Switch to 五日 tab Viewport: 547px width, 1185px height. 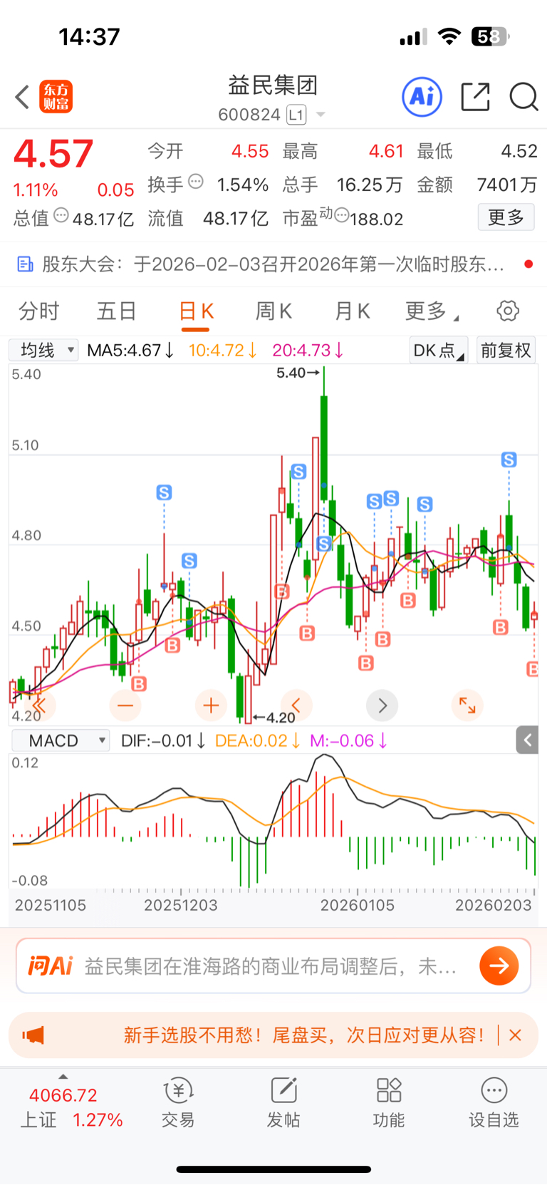coord(117,311)
